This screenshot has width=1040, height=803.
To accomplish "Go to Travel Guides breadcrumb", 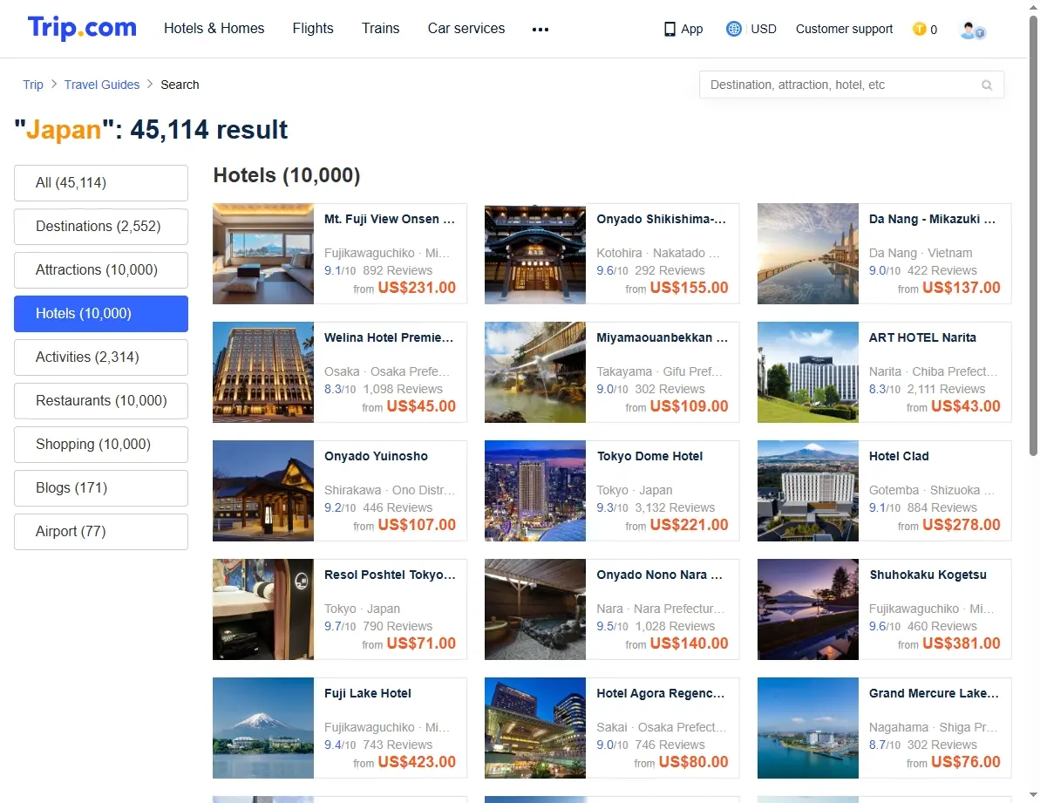I will [x=102, y=85].
